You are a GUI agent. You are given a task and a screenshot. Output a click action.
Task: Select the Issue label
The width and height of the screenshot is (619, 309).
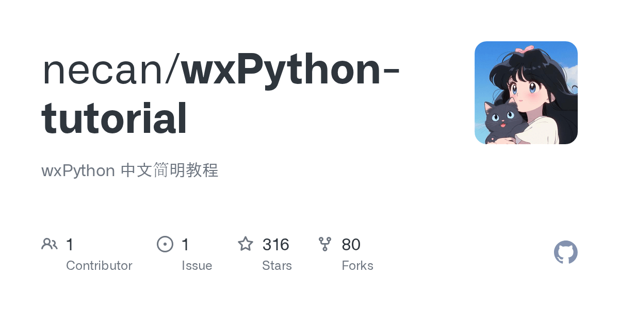(197, 266)
